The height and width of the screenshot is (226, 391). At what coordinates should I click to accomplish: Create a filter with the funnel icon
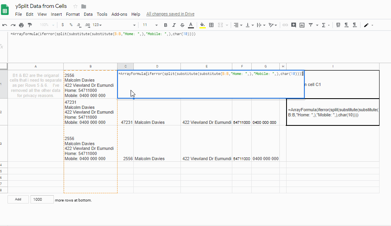[x=311, y=25]
